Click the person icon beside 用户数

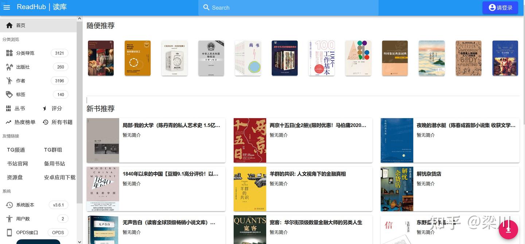tap(9, 219)
